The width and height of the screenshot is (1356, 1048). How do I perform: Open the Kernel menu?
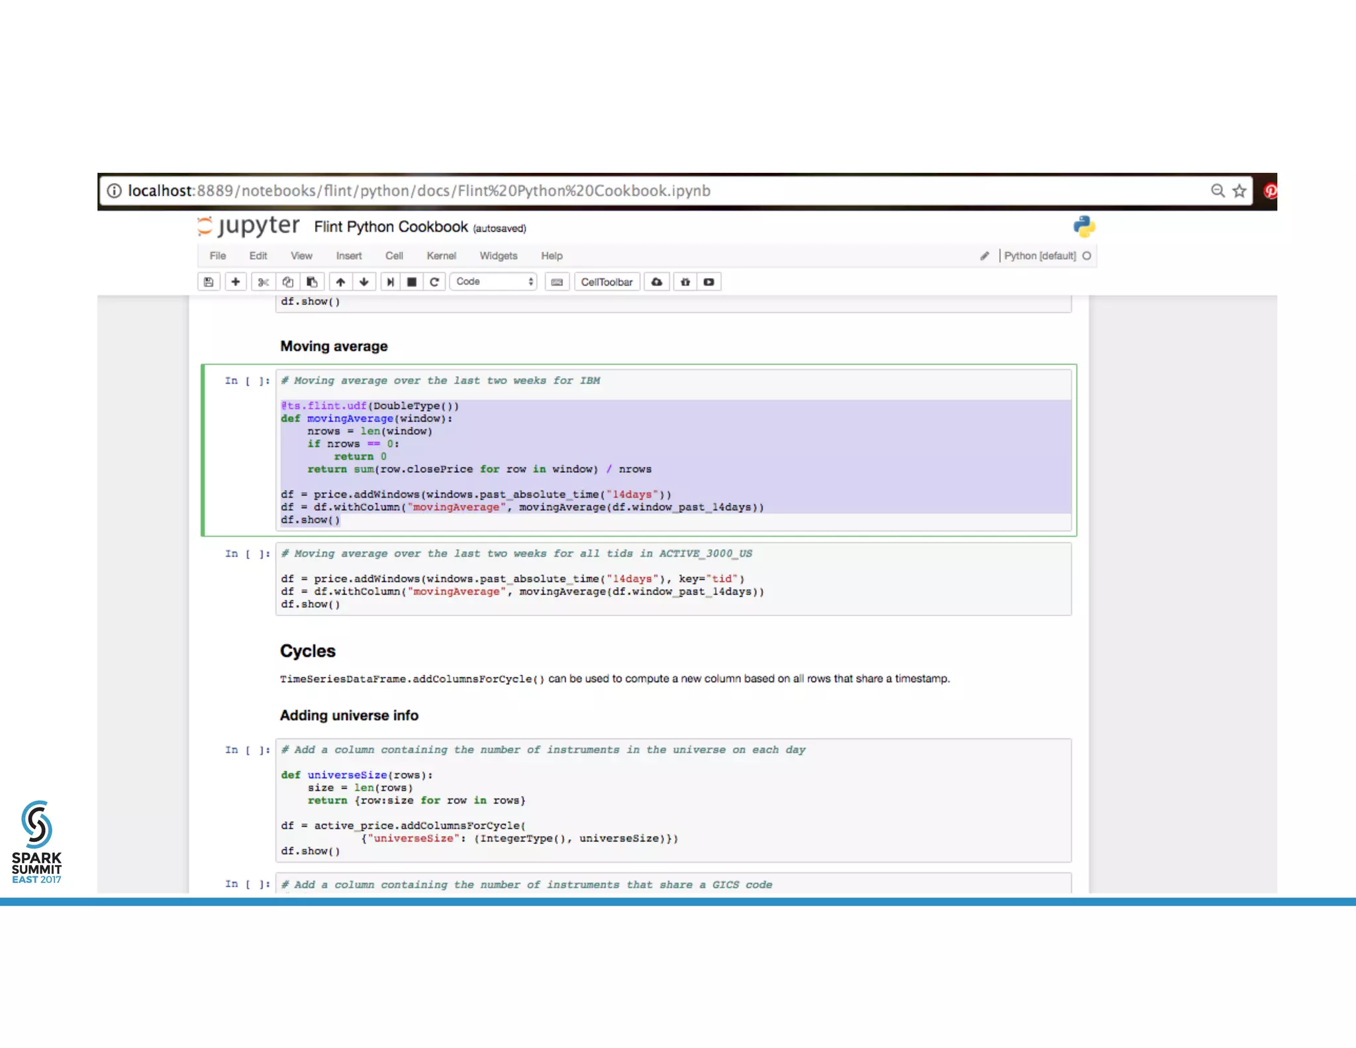coord(441,256)
